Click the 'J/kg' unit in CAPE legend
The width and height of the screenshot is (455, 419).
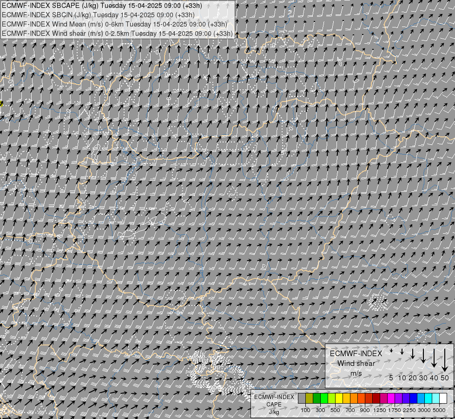coord(274,412)
